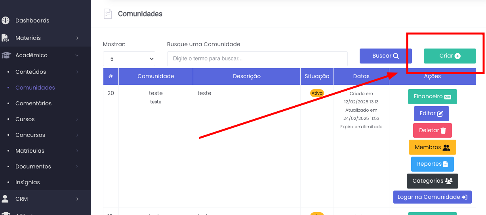
Task: Click the Acadêmico graduation cap icon
Action: [6, 55]
